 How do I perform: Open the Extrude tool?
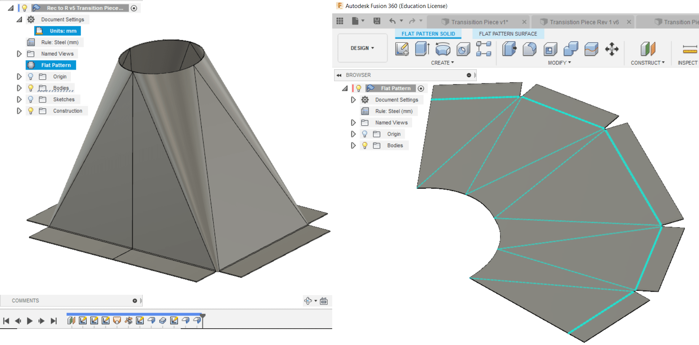pyautogui.click(x=422, y=49)
